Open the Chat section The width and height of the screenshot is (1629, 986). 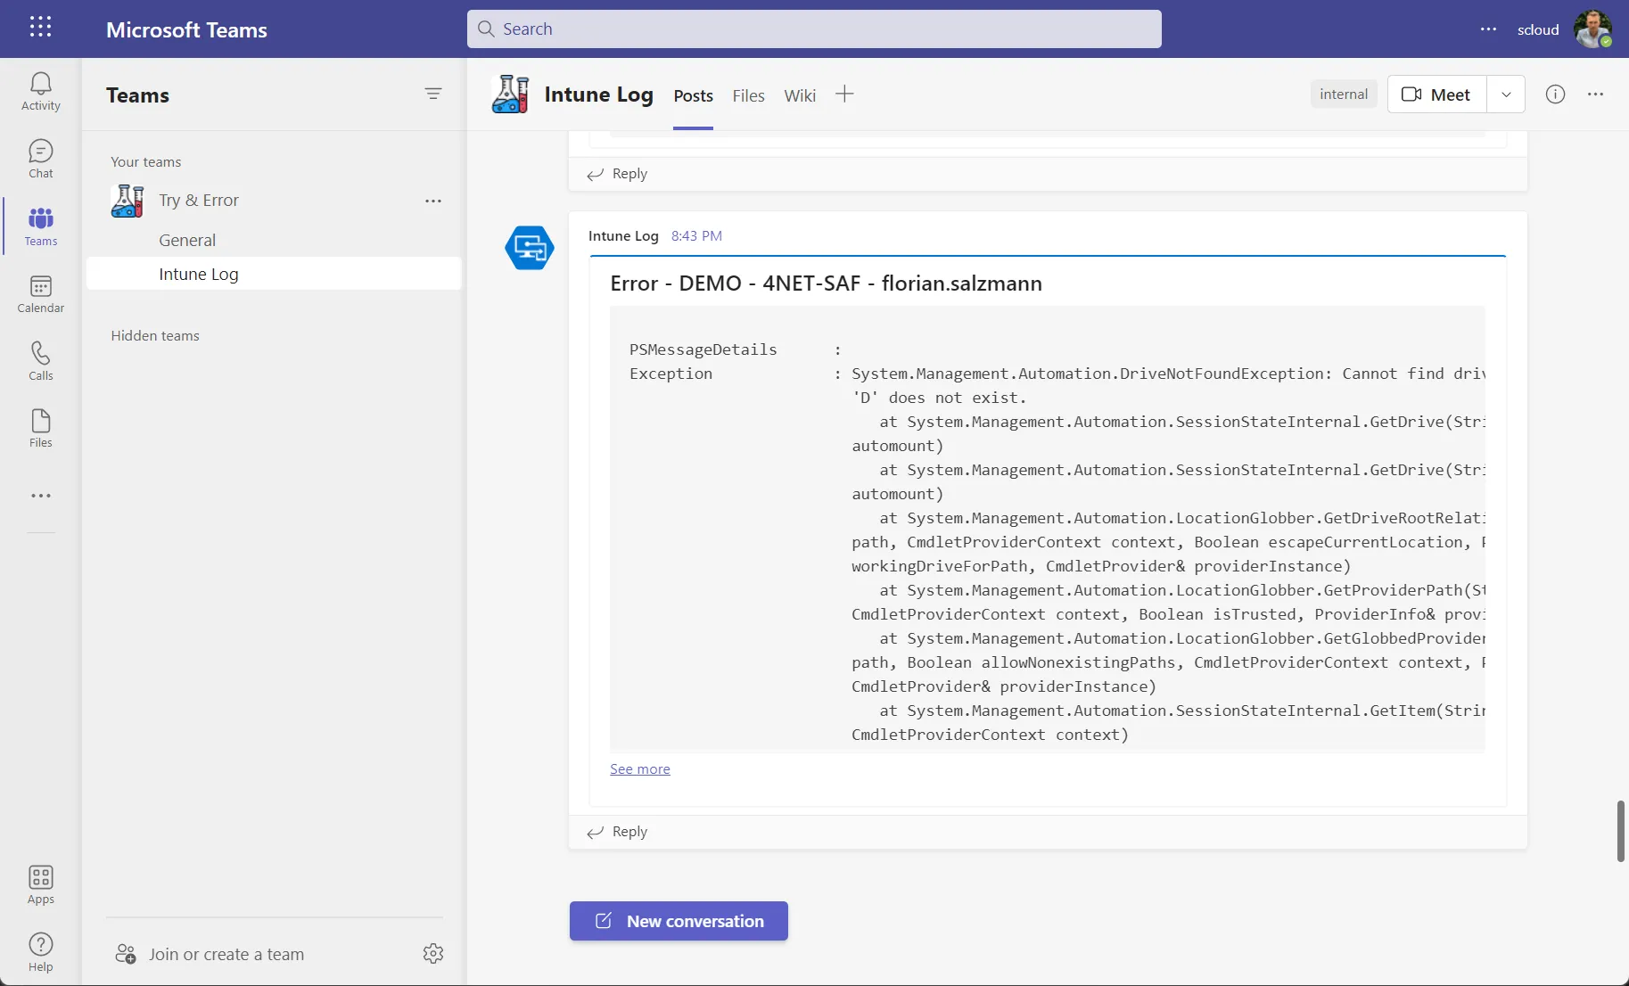pos(41,160)
